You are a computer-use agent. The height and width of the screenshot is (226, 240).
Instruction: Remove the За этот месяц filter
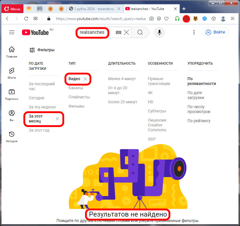click(x=57, y=119)
